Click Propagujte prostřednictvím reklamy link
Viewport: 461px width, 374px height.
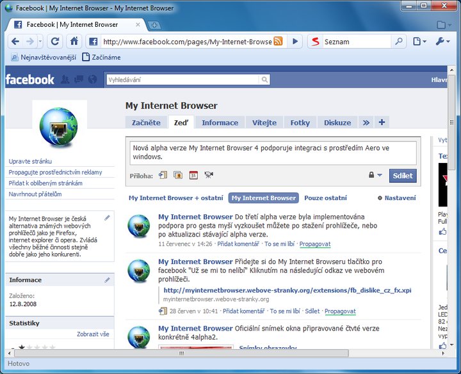pyautogui.click(x=55, y=172)
